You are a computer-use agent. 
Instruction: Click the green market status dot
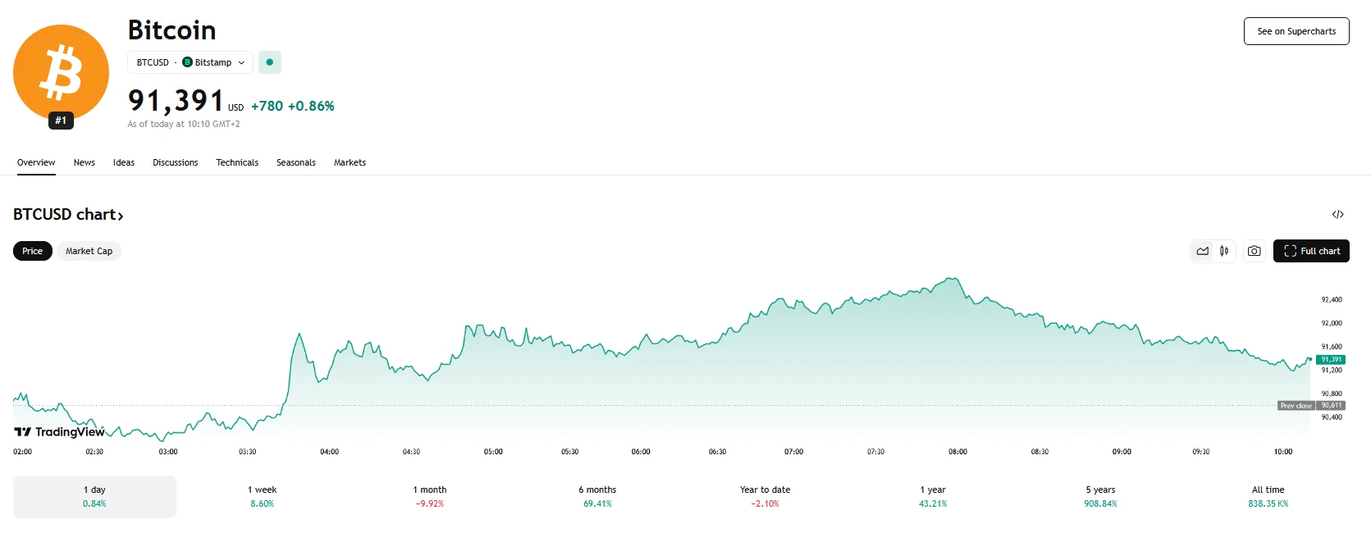[270, 62]
